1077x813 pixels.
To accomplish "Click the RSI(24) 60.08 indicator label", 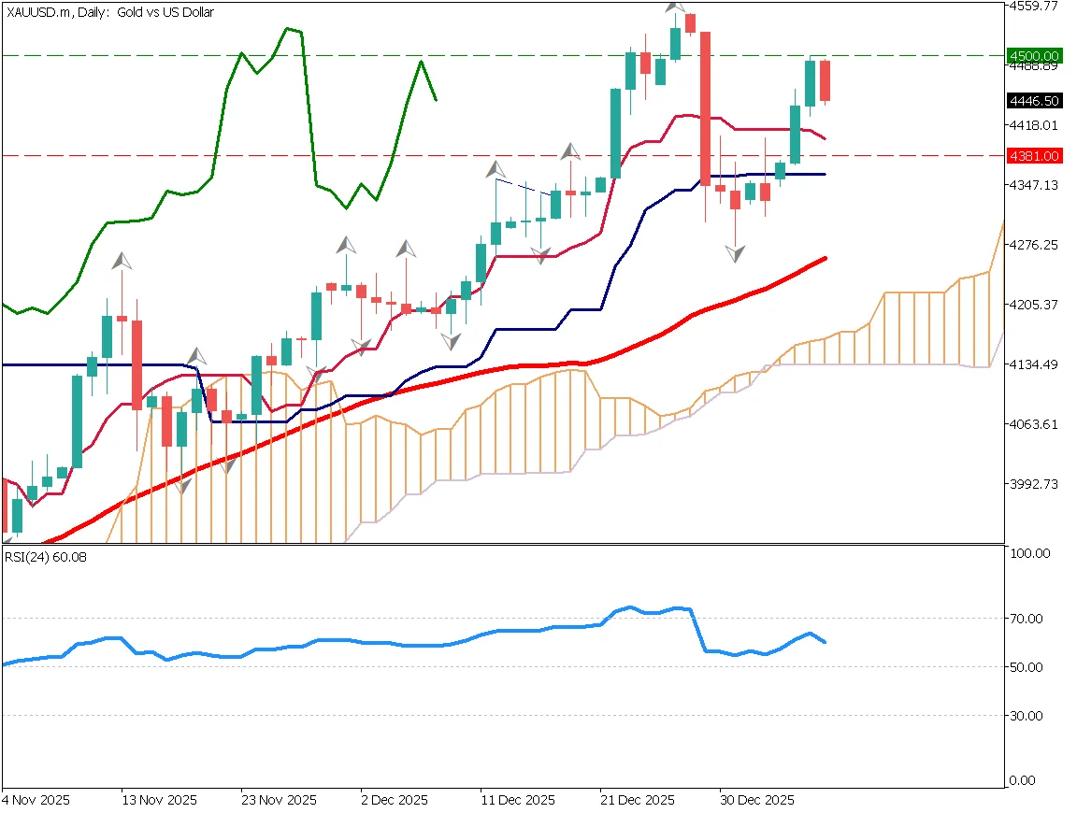I will [x=45, y=556].
